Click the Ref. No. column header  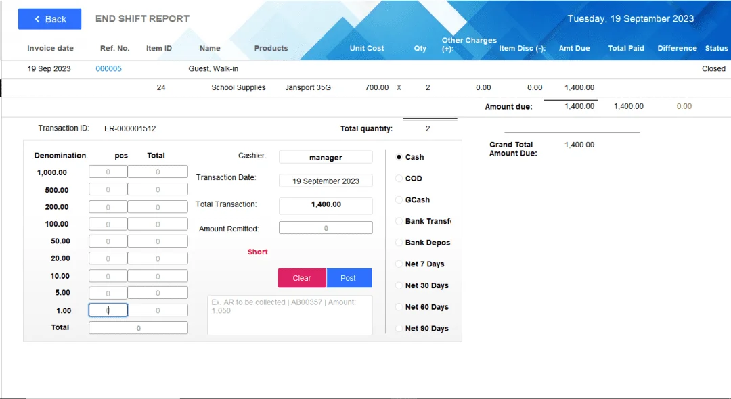tap(114, 48)
